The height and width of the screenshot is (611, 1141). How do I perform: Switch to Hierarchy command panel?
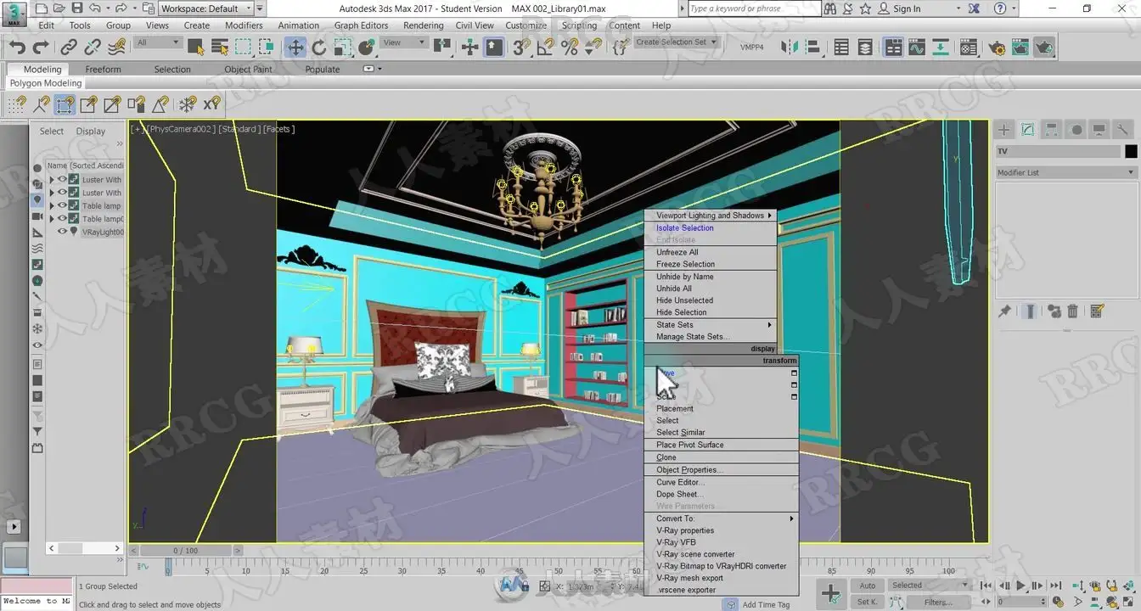(x=1052, y=130)
